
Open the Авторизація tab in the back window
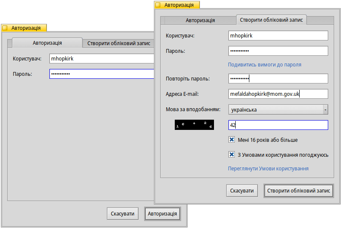click(x=47, y=43)
